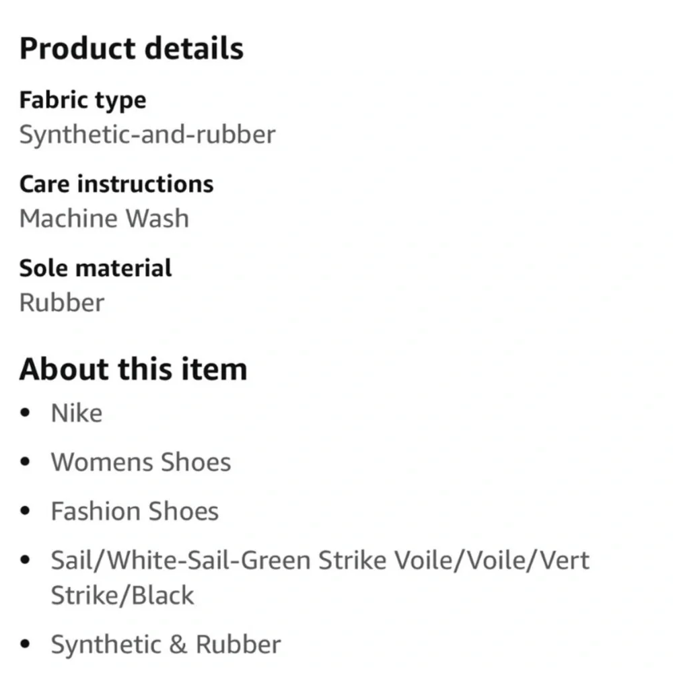Click the Strike/Black continuation line
The height and width of the screenshot is (673, 673).
[x=122, y=596]
